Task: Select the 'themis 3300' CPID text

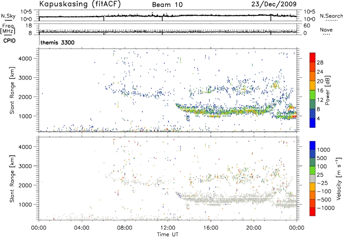Action: [x=57, y=42]
